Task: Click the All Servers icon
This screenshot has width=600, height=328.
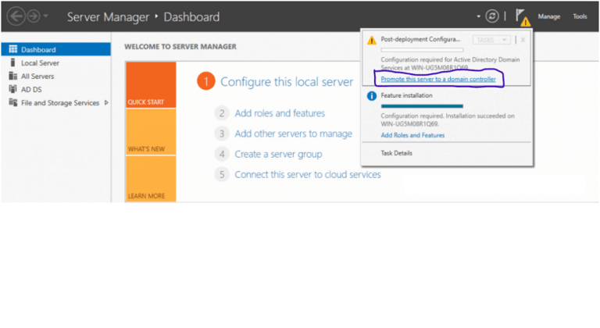Action: point(13,76)
